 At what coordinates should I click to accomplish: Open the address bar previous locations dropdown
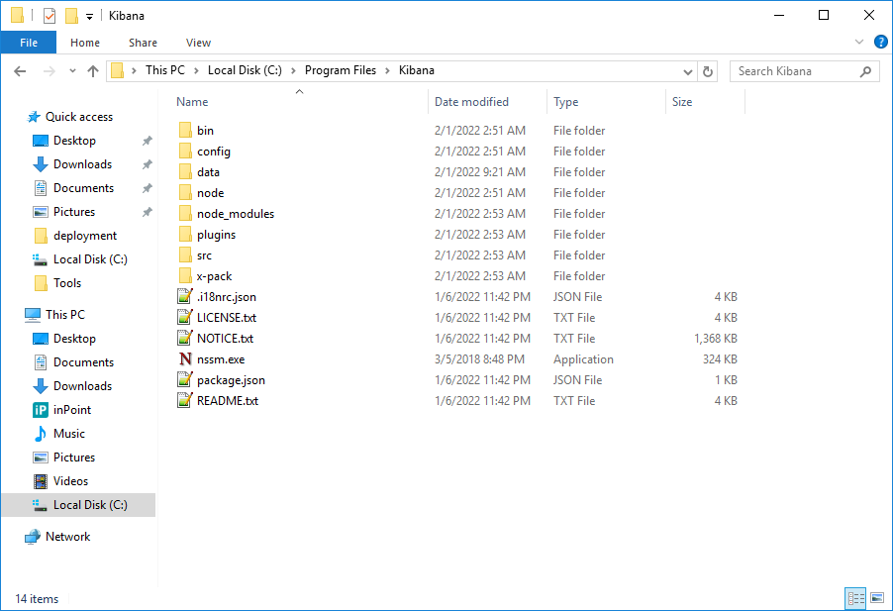pyautogui.click(x=687, y=70)
